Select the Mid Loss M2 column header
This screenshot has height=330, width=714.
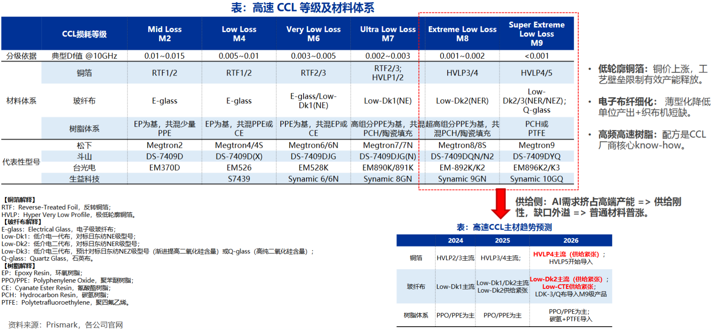click(164, 34)
